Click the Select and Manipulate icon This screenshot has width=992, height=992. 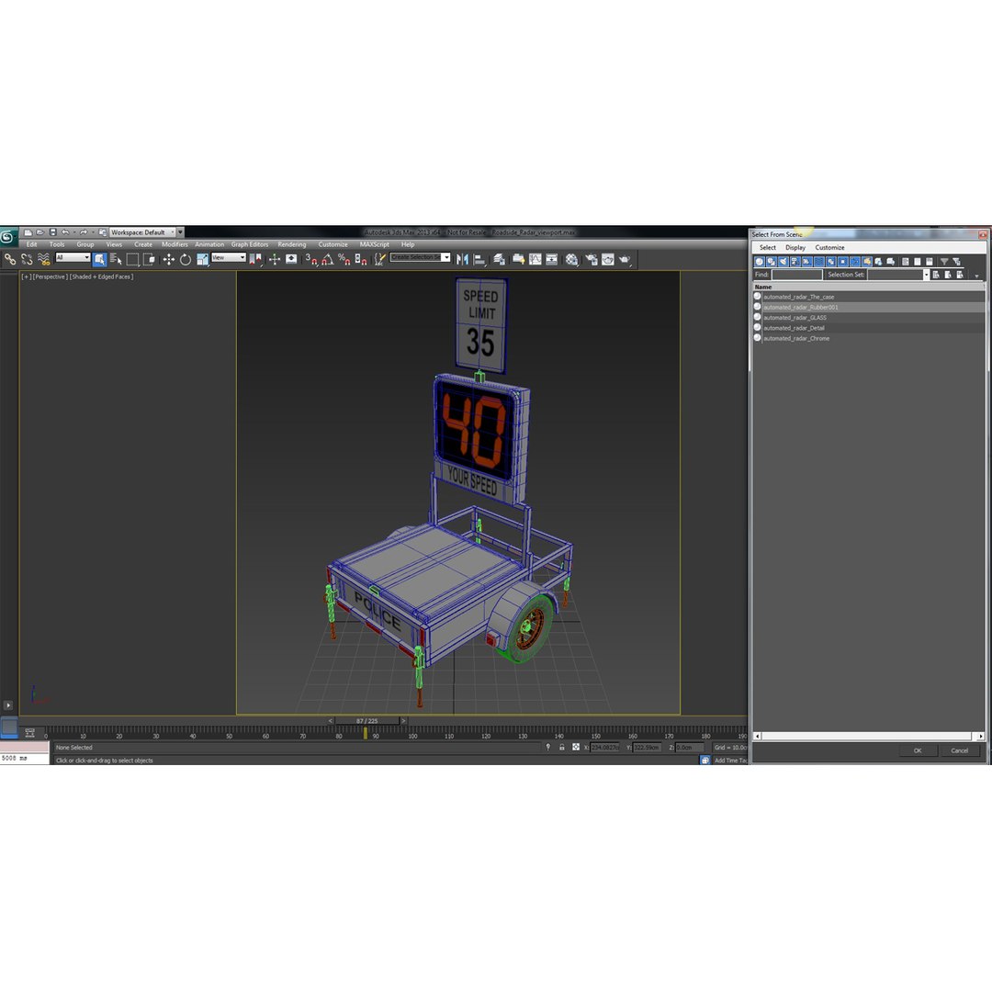coord(274,259)
